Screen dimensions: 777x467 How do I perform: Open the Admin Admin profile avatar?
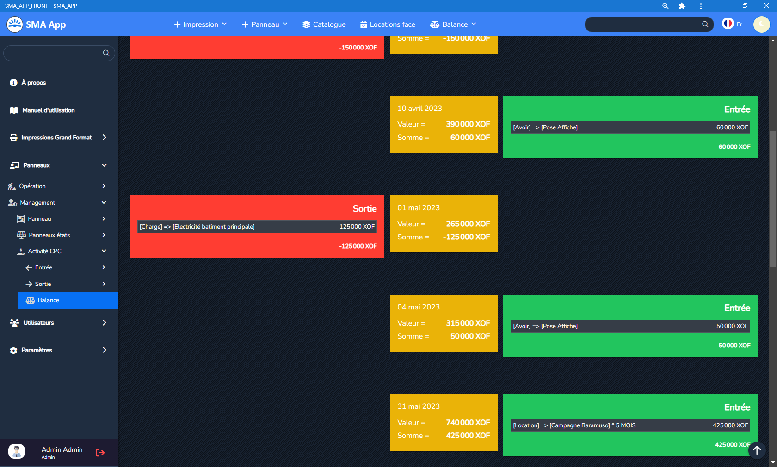pyautogui.click(x=17, y=451)
